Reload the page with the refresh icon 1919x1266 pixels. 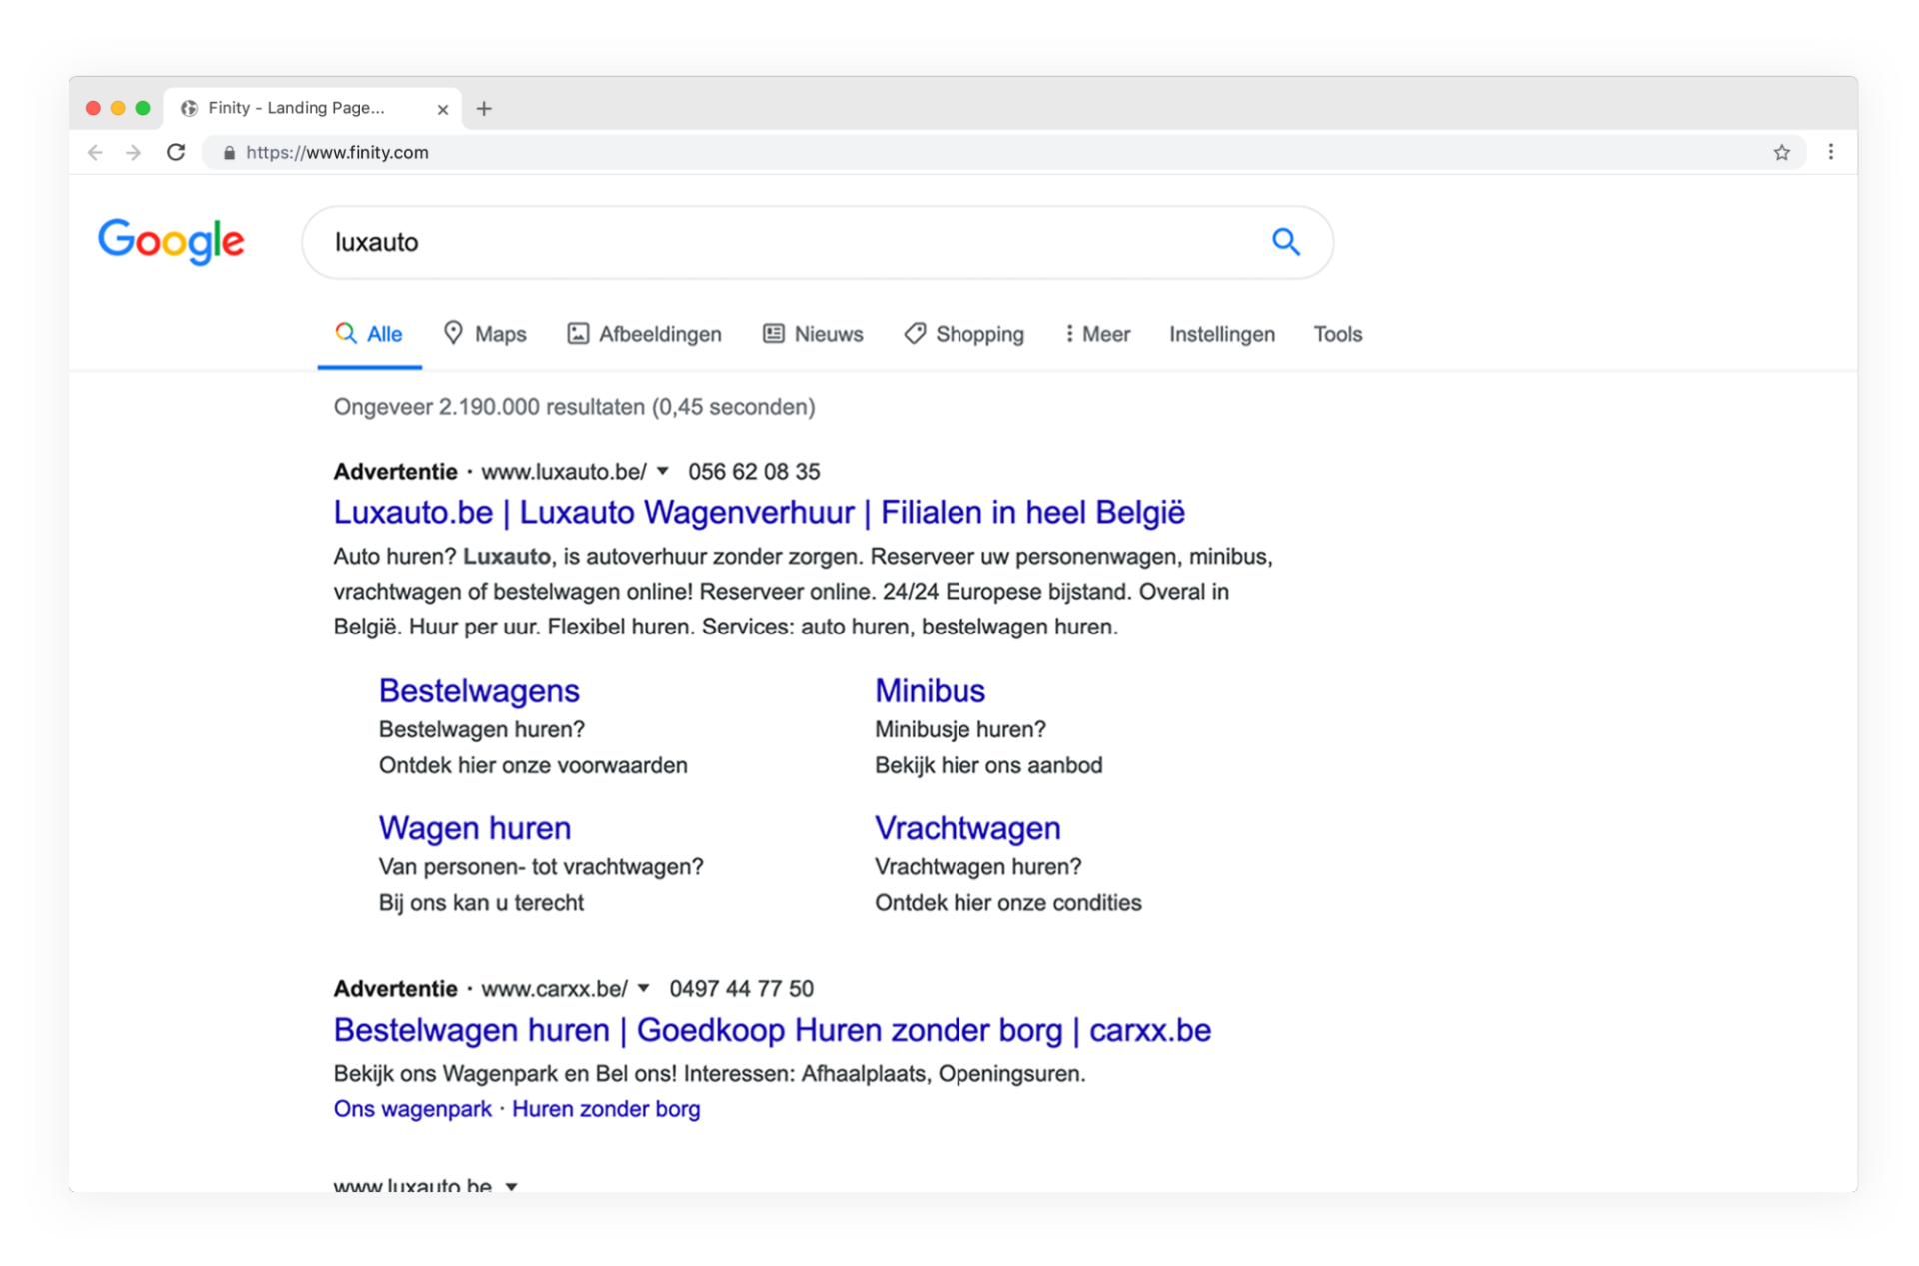pos(176,152)
